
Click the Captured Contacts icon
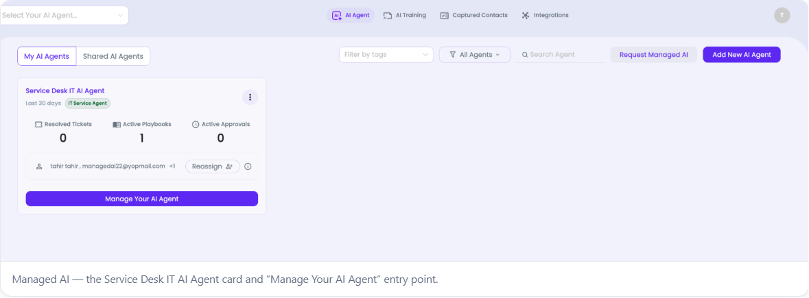[x=444, y=16]
